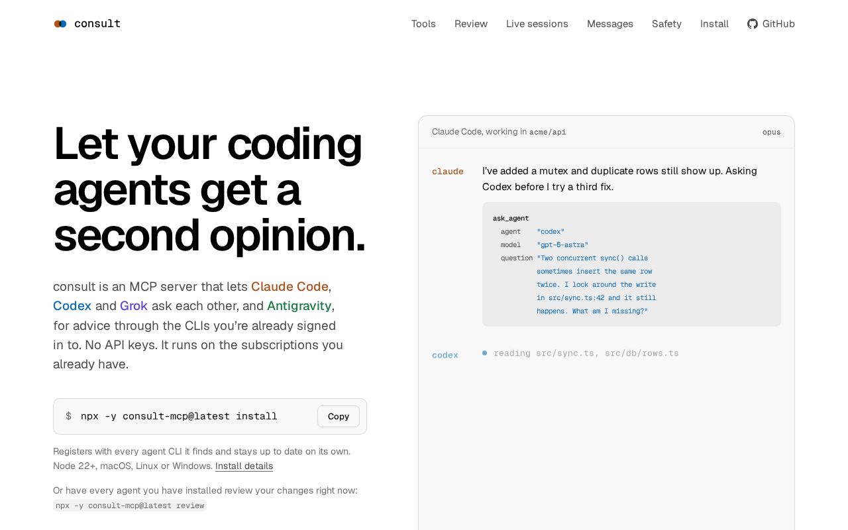Click the "codex" agent value
The image size is (848, 530).
pos(551,231)
